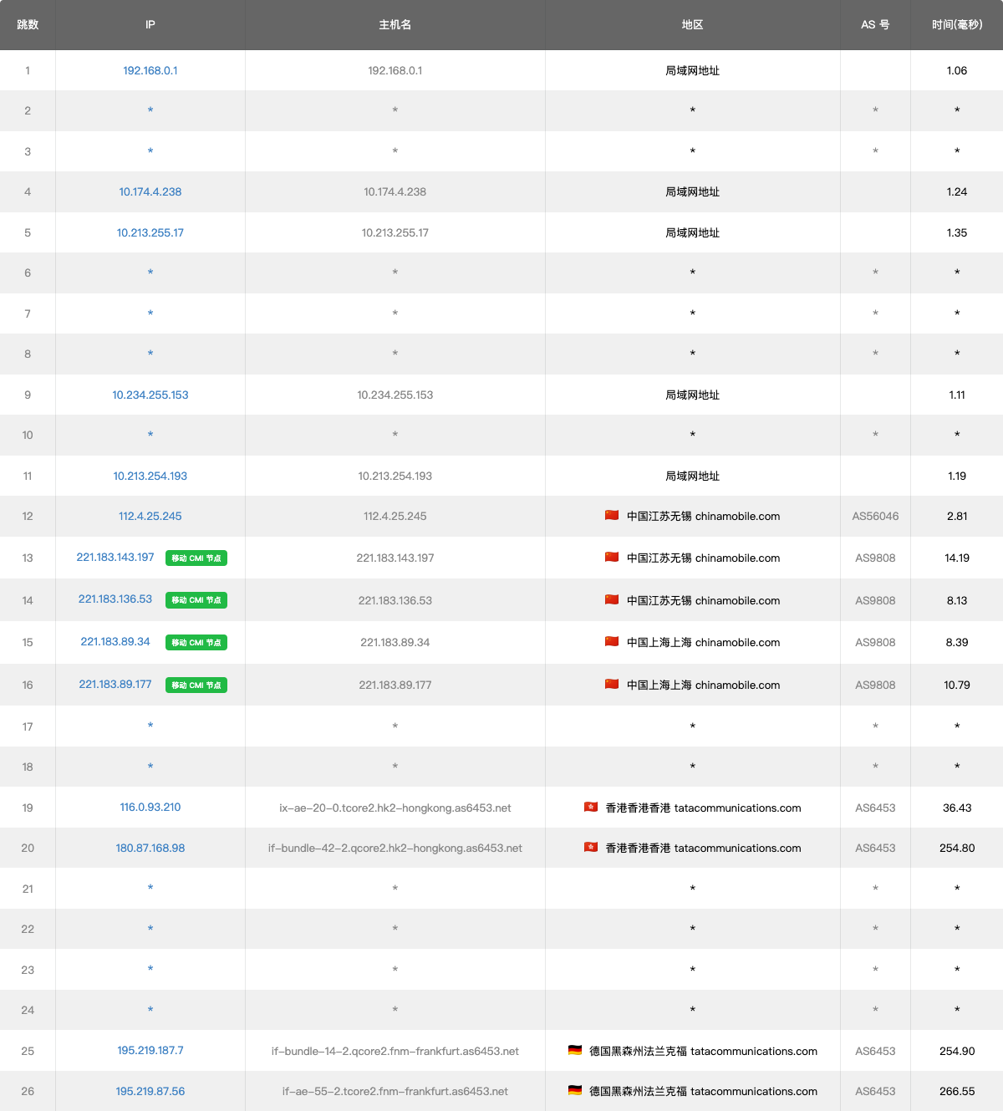This screenshot has height=1111, width=1003.
Task: Click 局域网地址 in row 1
Action: click(x=693, y=70)
